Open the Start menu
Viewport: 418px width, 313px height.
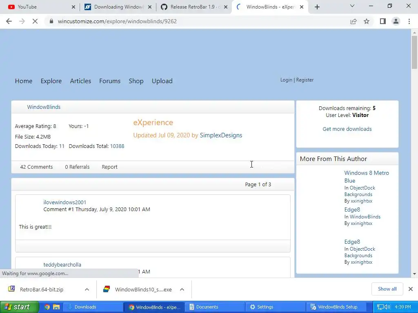tap(19, 307)
